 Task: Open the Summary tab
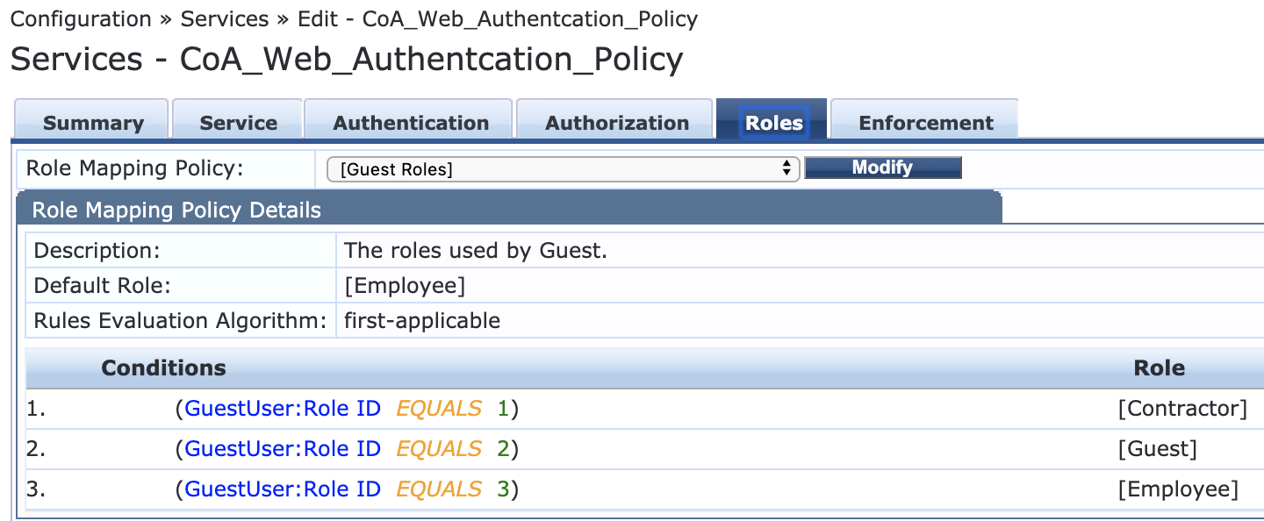[x=93, y=123]
